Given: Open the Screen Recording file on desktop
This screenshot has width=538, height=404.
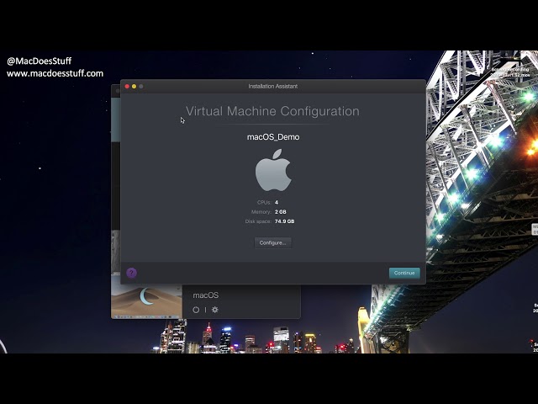Looking at the screenshot, I should click(x=511, y=66).
